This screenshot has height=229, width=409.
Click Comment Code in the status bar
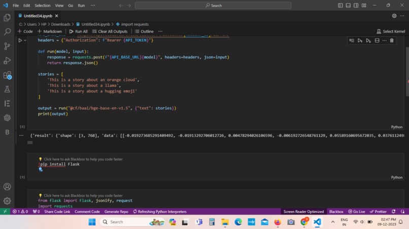coord(87,212)
